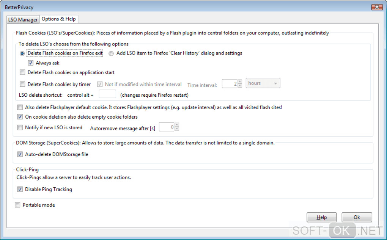This screenshot has width=387, height=240.
Task: Decrease Autoremove message seconds with down arrow
Action: point(177,129)
